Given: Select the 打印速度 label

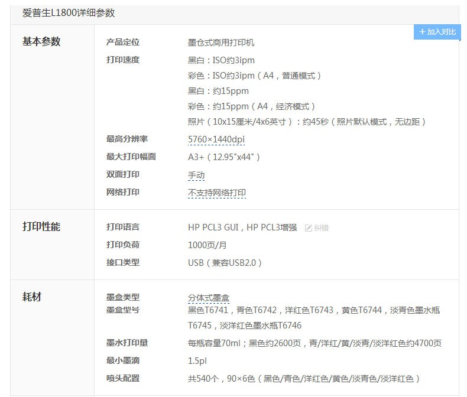Looking at the screenshot, I should (123, 60).
